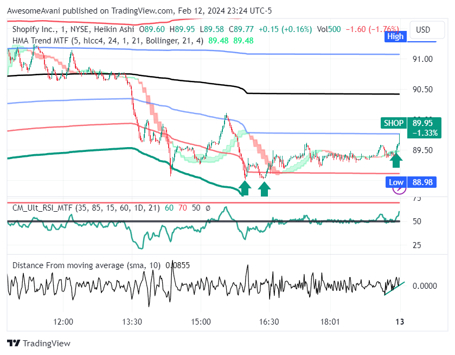The height and width of the screenshot is (355, 455).
Task: Click the change value +0.15 (+0.16%)
Action: [285, 29]
